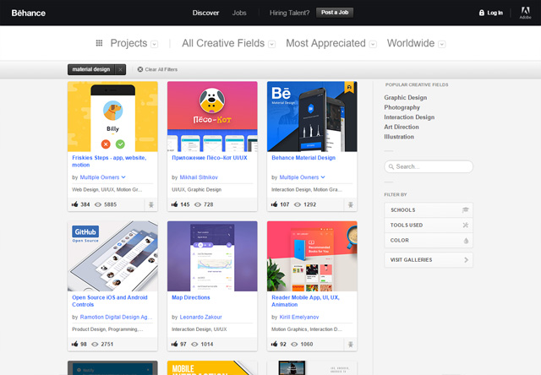Screen dimensions: 541x375
Task: Remove the material design filter tag
Action: [120, 69]
